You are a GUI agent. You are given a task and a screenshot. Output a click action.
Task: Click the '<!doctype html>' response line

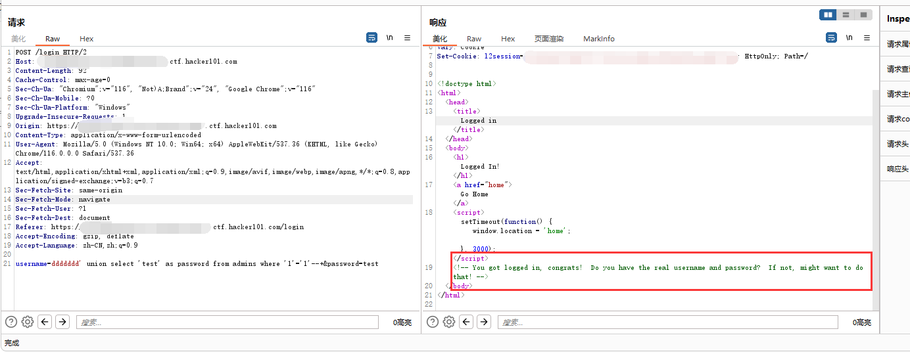pos(466,83)
